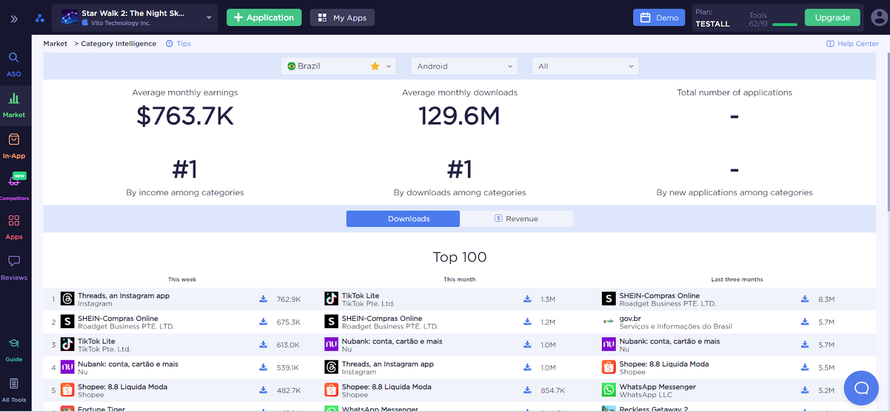Open the Help Center link
Image resolution: width=890 pixels, height=412 pixels.
pyautogui.click(x=853, y=44)
